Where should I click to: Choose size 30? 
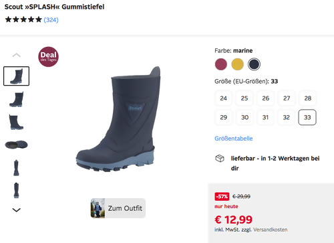(x=244, y=117)
